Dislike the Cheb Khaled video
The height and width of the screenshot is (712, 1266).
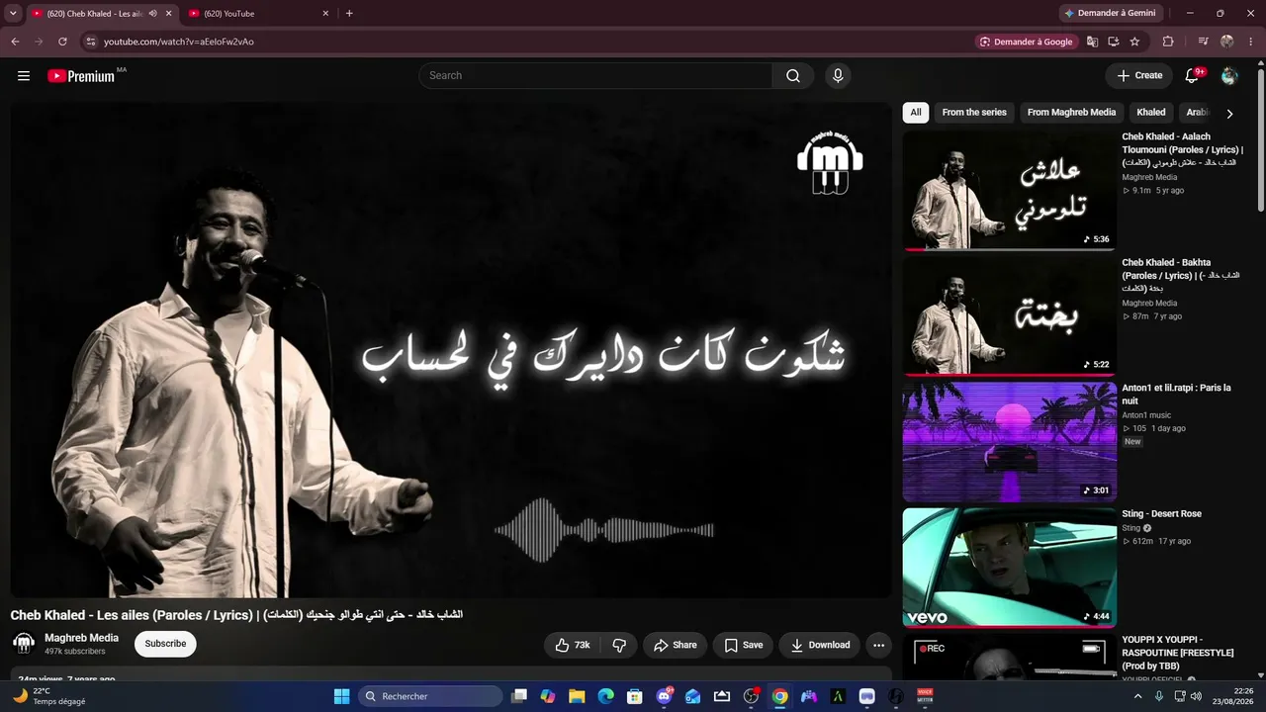click(x=619, y=645)
